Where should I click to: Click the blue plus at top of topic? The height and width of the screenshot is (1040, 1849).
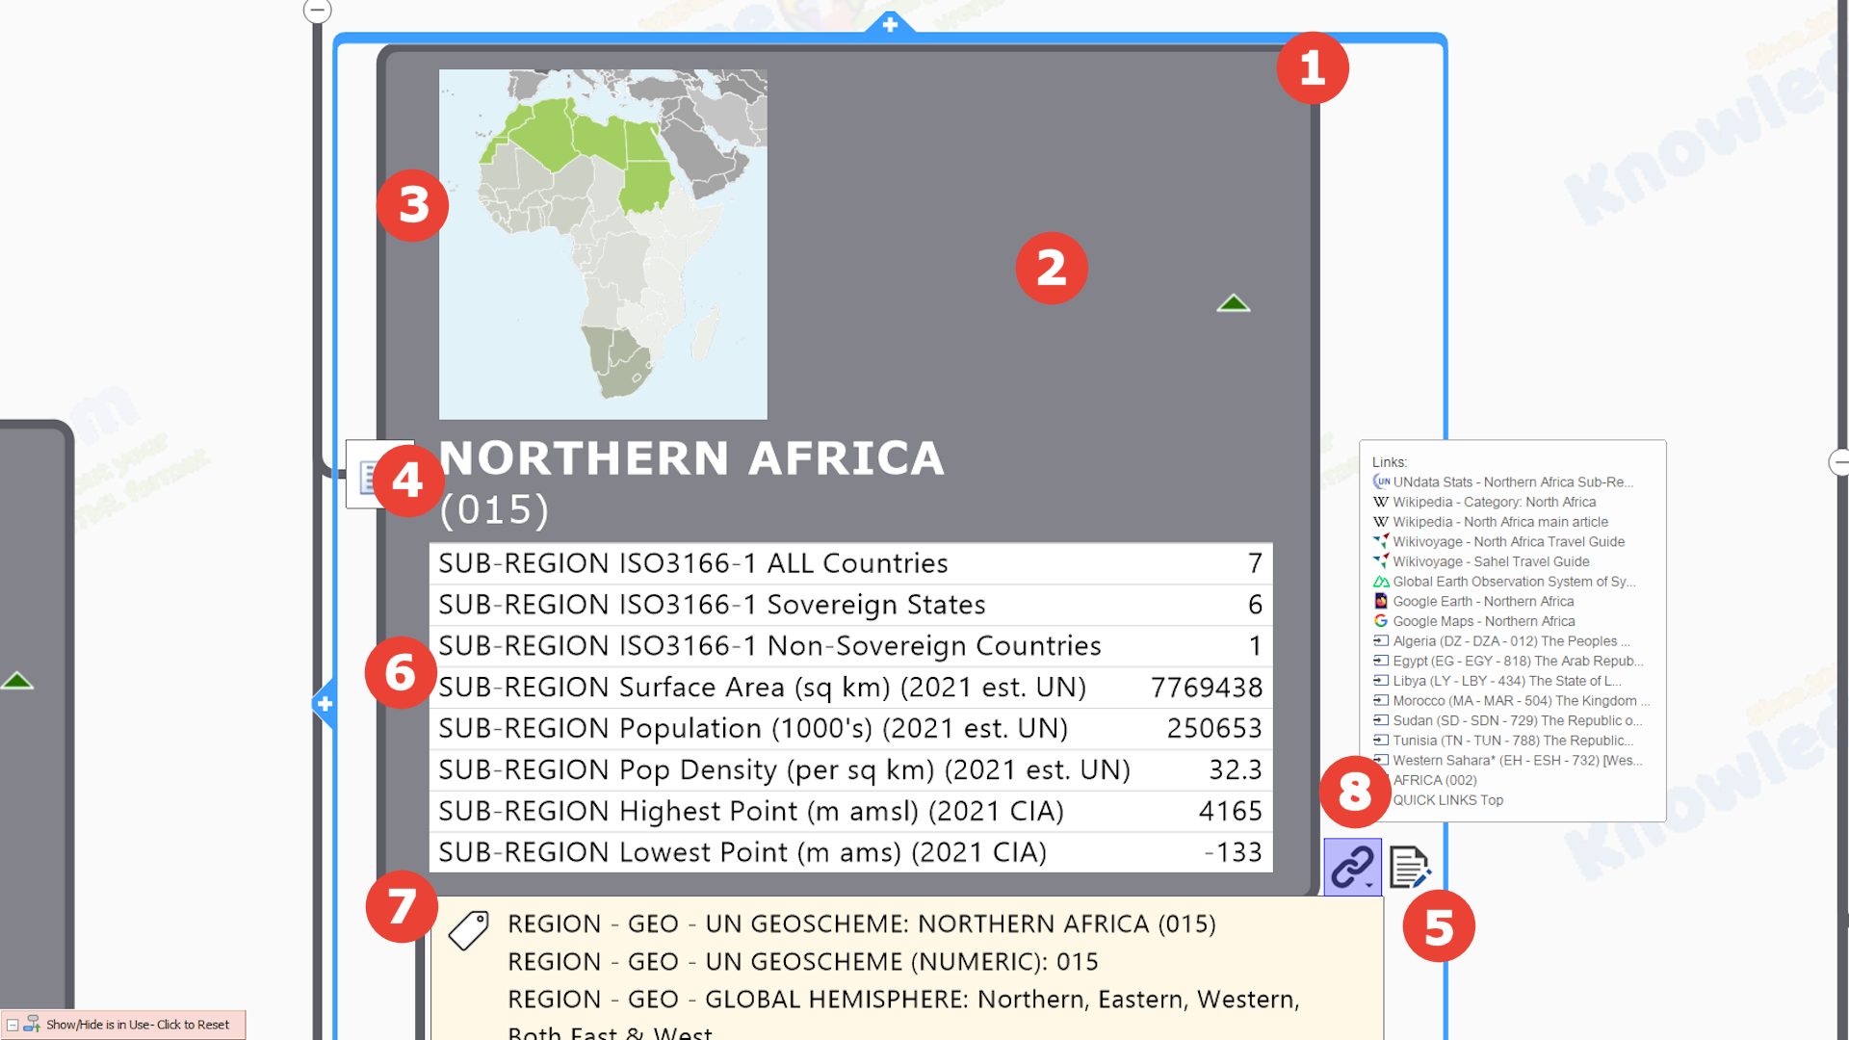coord(890,24)
